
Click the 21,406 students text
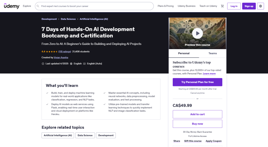81,52
